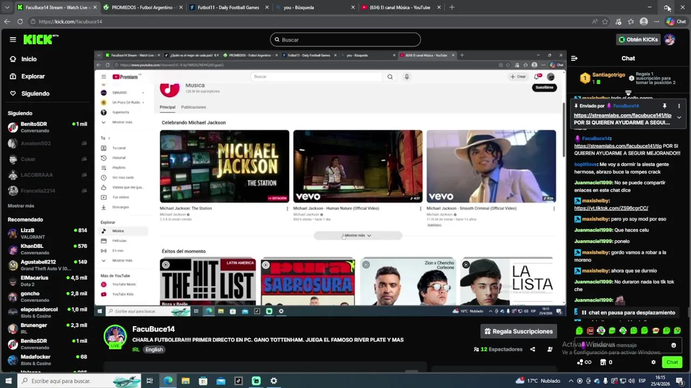Open ElMacarius Dota 2 channel

[48, 281]
